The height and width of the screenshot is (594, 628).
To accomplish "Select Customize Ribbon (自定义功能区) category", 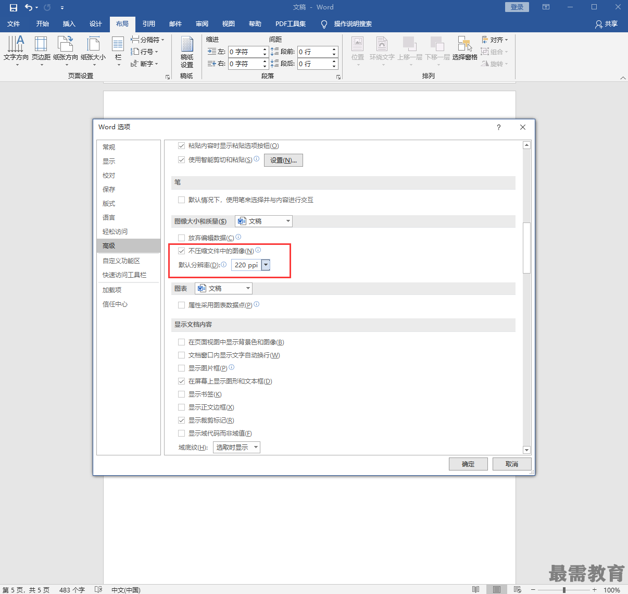I will [x=129, y=261].
